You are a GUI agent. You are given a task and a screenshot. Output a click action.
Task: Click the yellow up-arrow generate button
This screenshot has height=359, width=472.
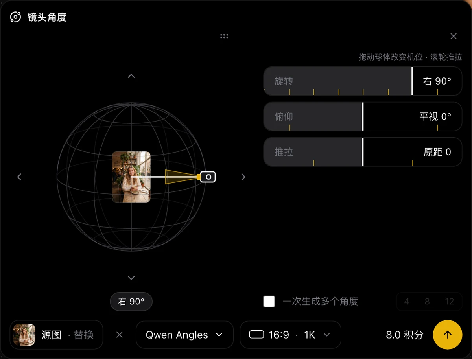click(x=448, y=335)
